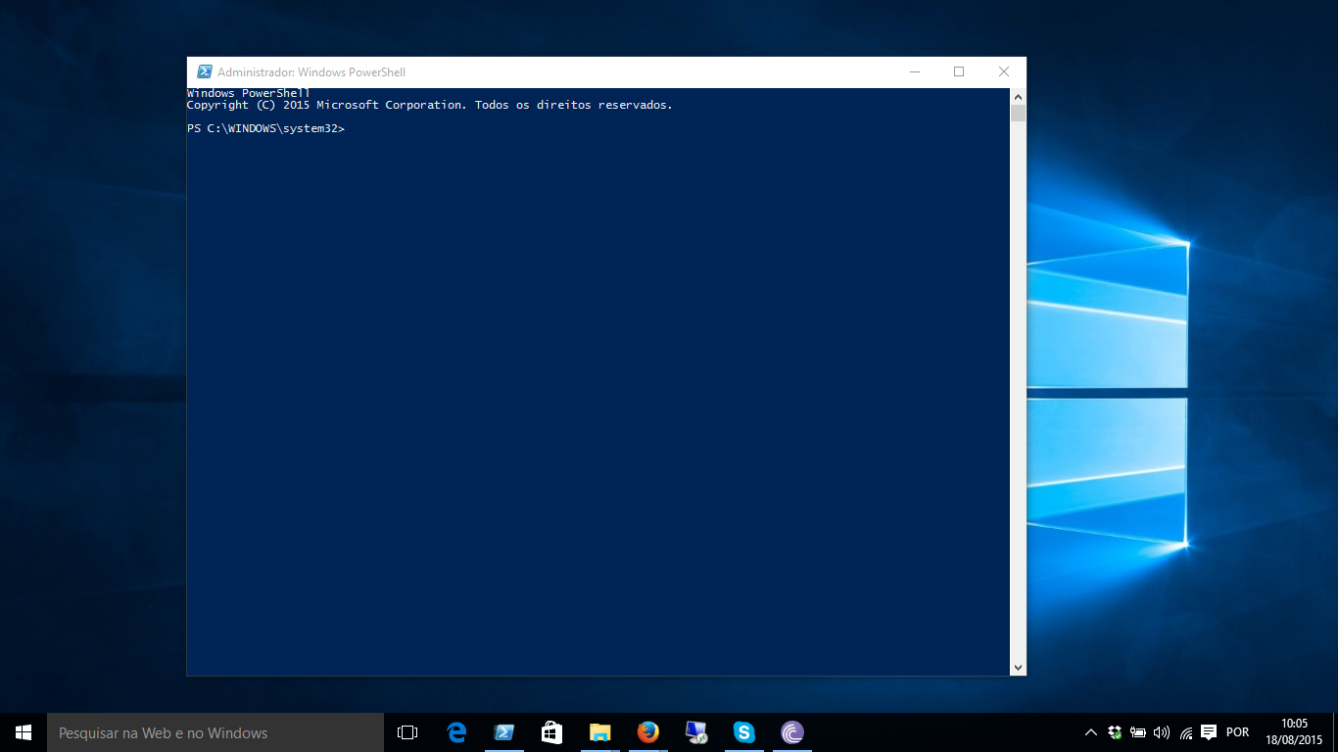Open Task View from the taskbar
The height and width of the screenshot is (752, 1338).
point(407,732)
